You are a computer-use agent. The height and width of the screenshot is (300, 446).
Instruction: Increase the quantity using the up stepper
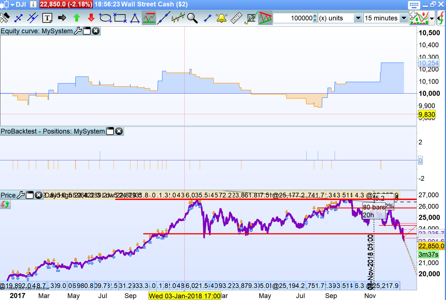click(x=315, y=16)
